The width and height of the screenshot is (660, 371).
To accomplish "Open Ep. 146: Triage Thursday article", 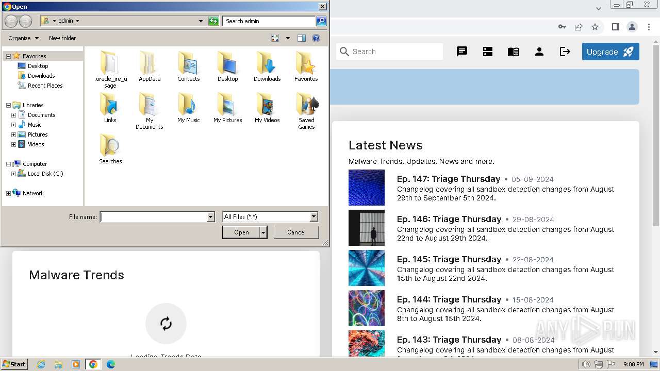I will point(449,219).
